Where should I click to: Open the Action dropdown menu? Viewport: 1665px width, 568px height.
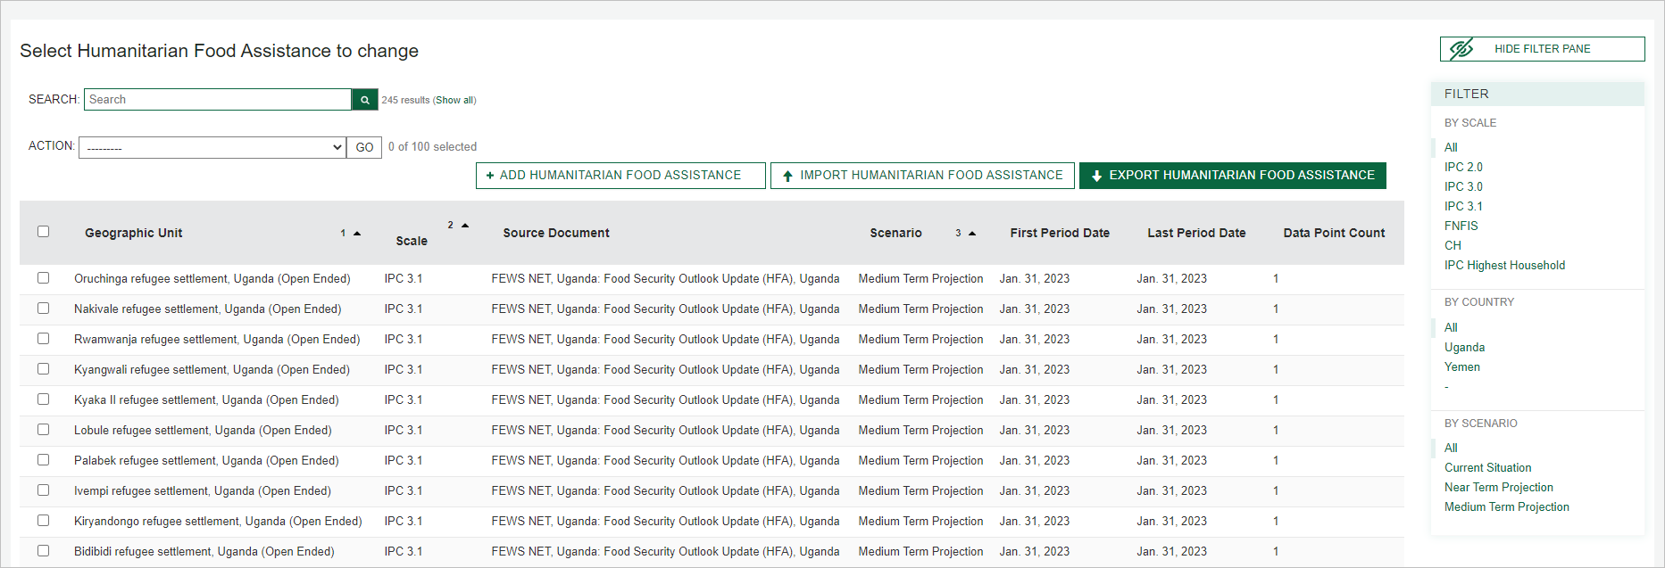click(212, 147)
